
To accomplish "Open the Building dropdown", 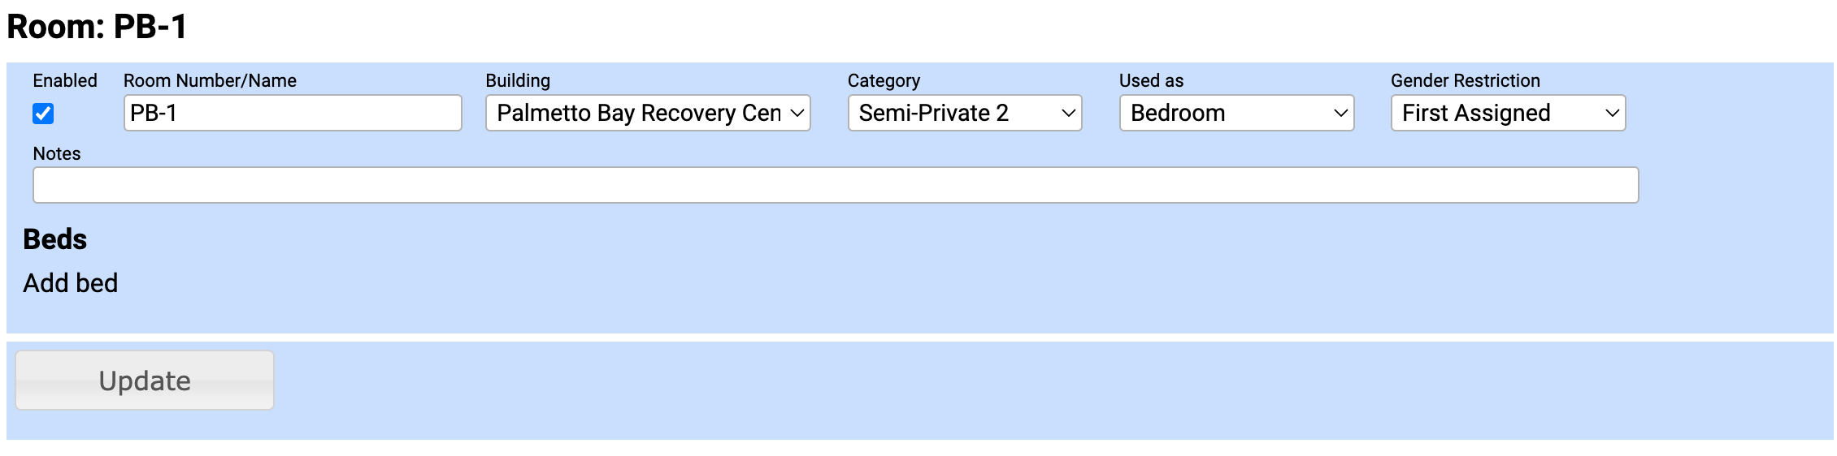I will [x=647, y=113].
